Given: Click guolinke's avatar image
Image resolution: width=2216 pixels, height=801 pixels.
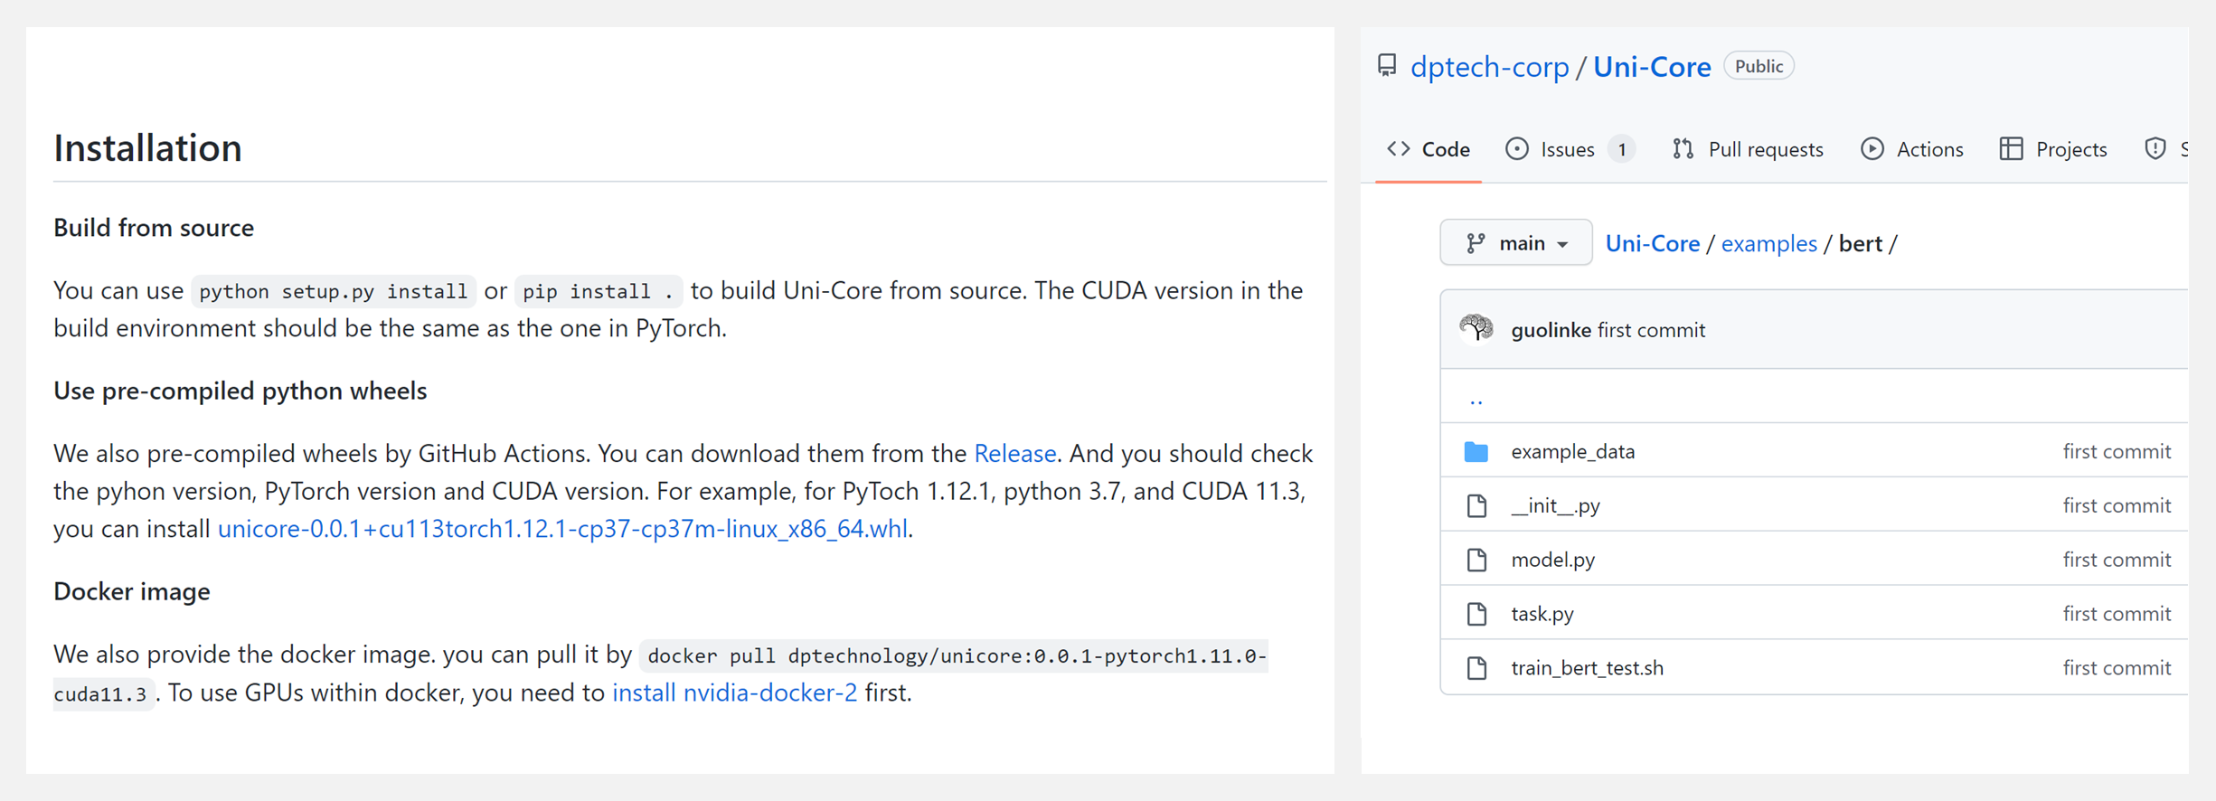Looking at the screenshot, I should [x=1476, y=329].
